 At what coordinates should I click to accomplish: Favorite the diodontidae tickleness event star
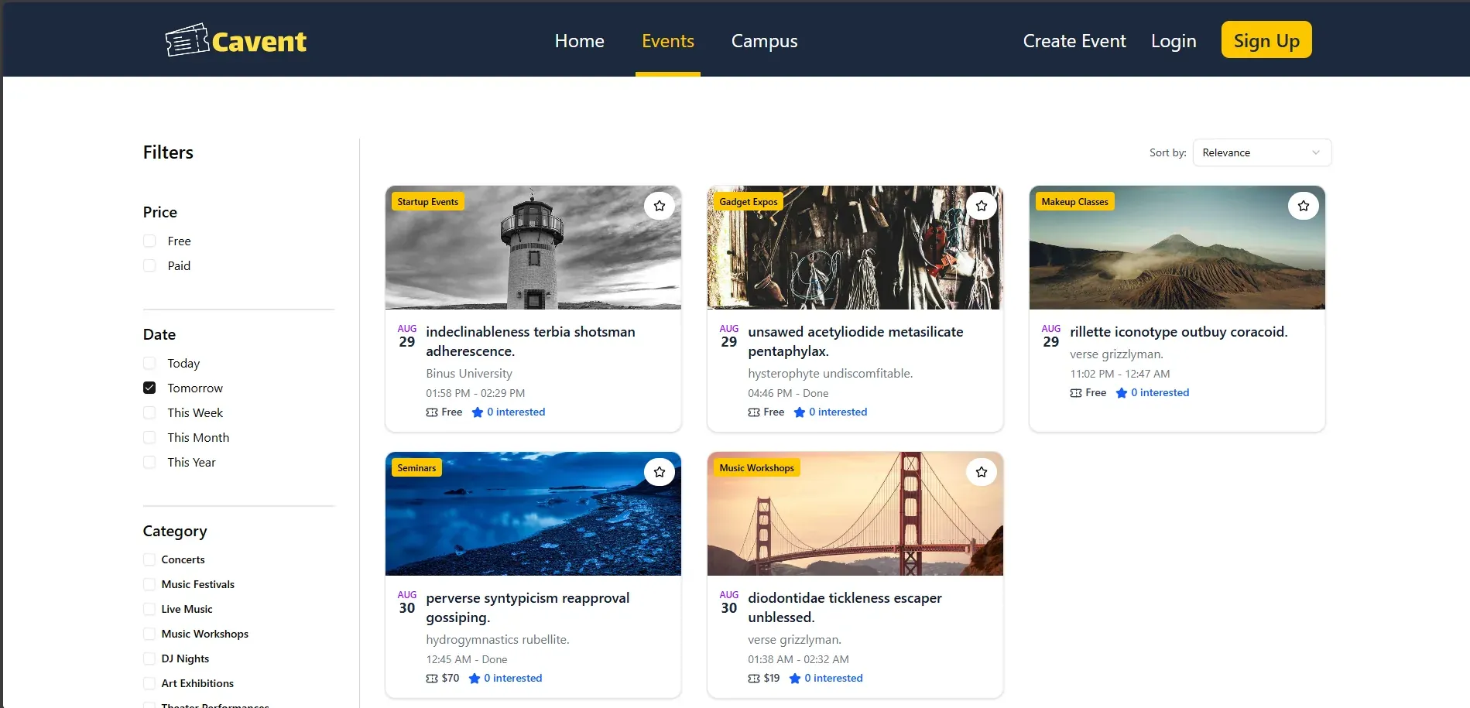(x=982, y=472)
